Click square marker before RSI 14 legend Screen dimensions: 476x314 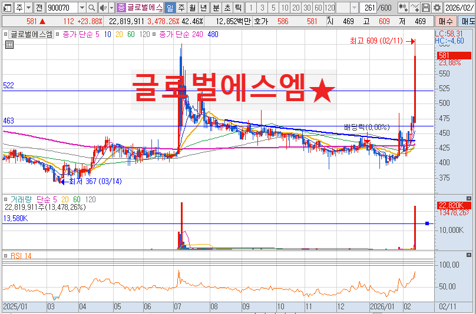[x=5, y=256]
